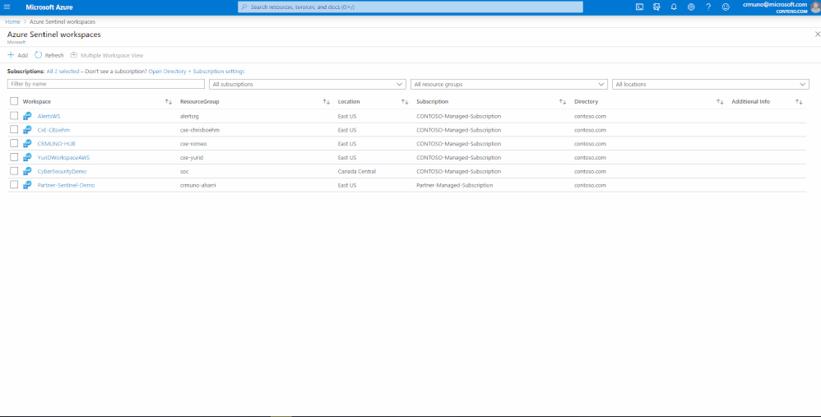Open the account avatar menu
The image size is (821, 417).
pos(815,7)
